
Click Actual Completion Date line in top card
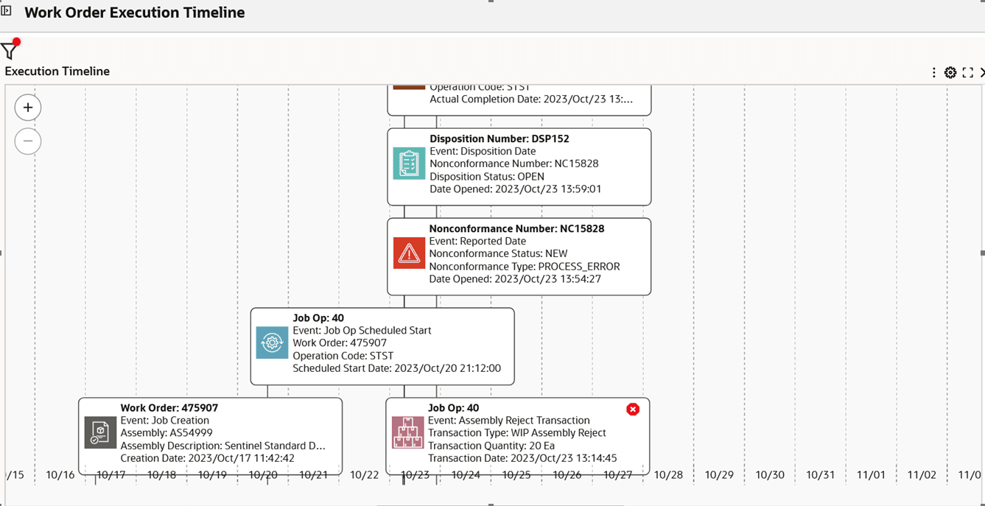pyautogui.click(x=531, y=99)
